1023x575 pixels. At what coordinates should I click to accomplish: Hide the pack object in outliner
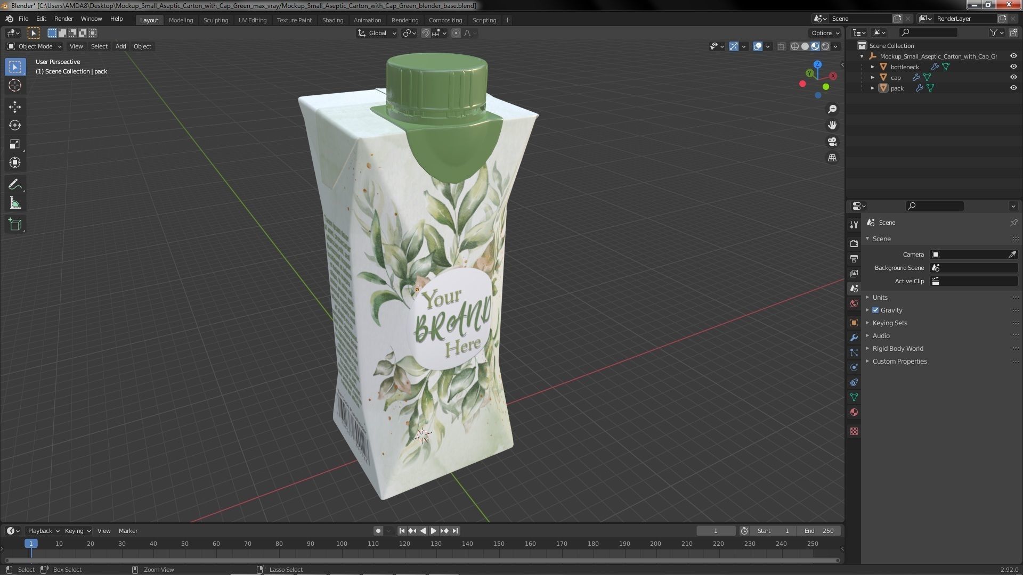tap(1013, 88)
